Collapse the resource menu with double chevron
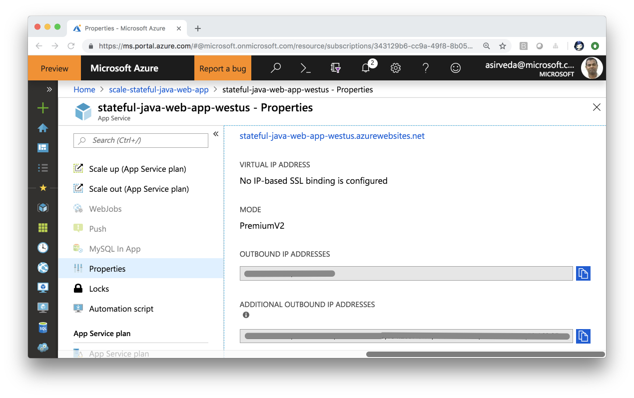 216,134
